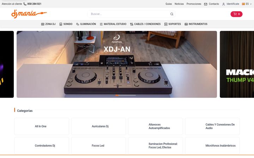
Task: Click the ILUMINACIÓN spotlight icon
Action: coord(78,24)
